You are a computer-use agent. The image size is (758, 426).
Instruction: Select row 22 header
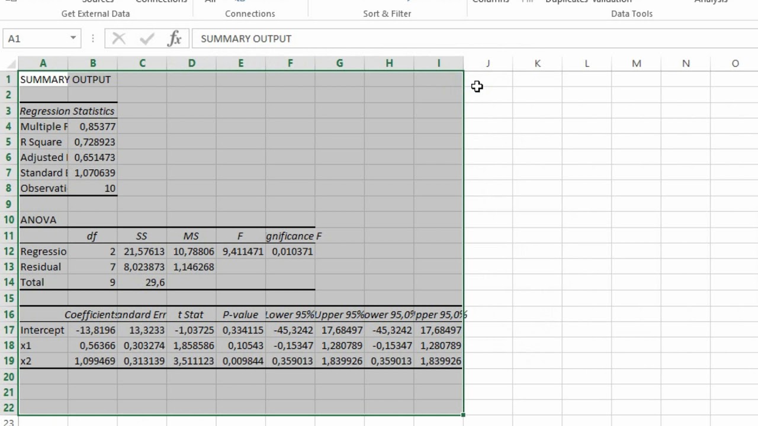point(9,408)
